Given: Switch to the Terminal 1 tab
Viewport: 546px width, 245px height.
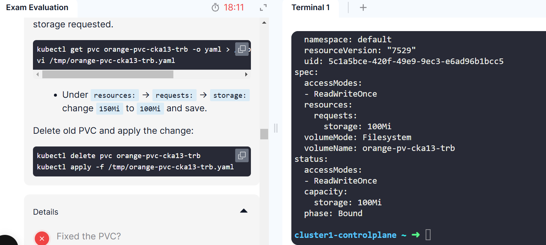Looking at the screenshot, I should tap(310, 7).
